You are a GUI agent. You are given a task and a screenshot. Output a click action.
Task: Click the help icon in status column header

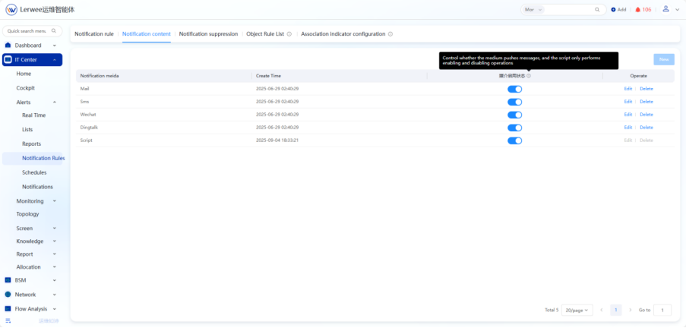point(529,76)
